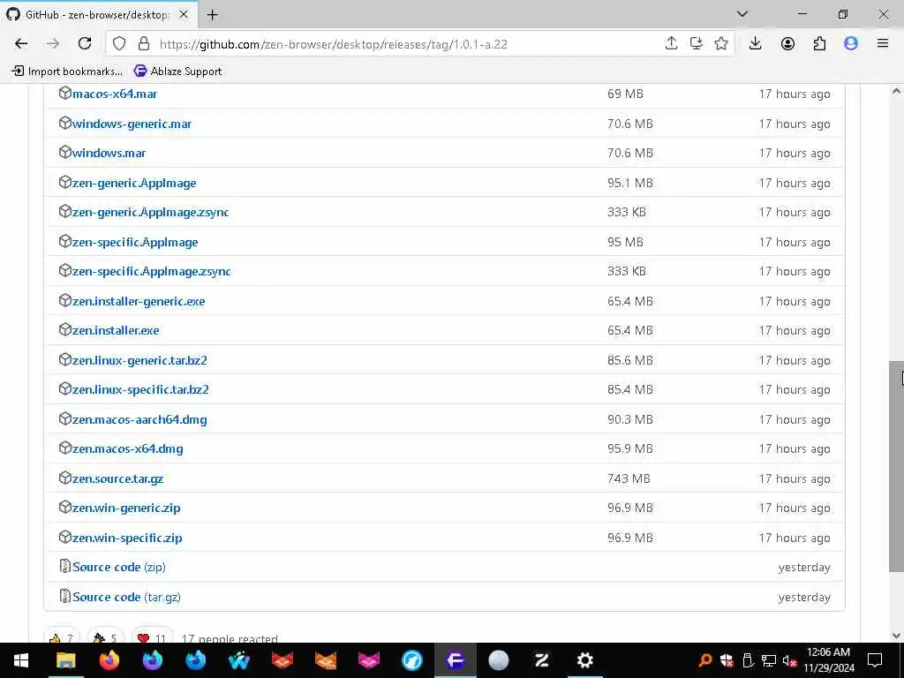The height and width of the screenshot is (678, 904).
Task: Expand the list all tabs chevron
Action: (x=742, y=14)
